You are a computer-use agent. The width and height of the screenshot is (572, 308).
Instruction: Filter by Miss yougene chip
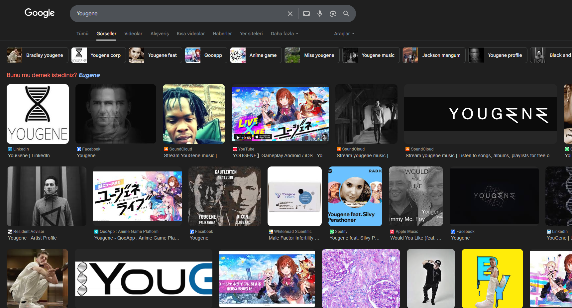(312, 55)
